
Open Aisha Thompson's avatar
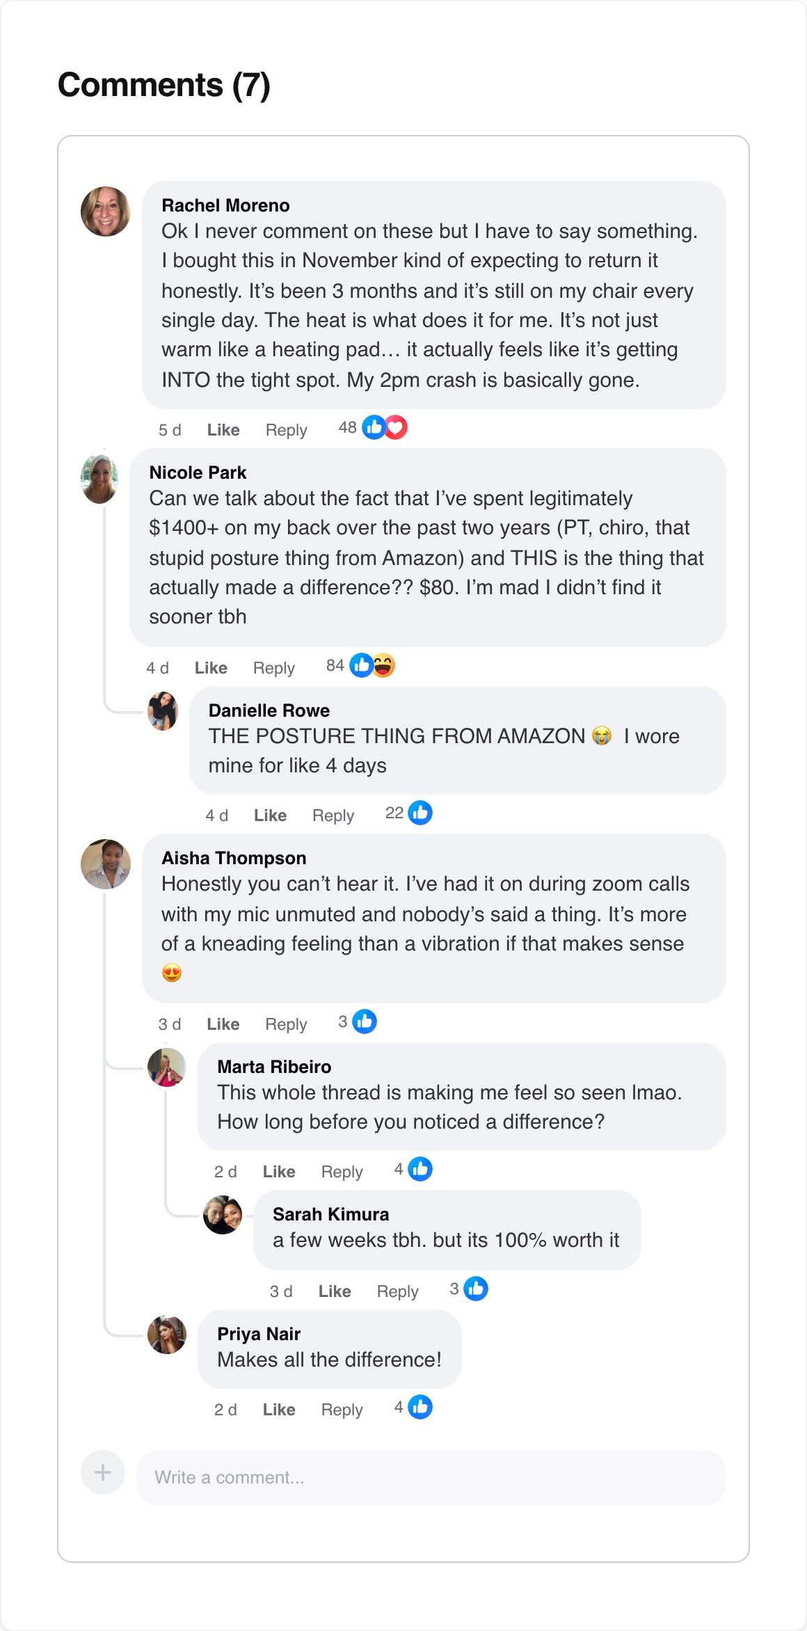click(x=106, y=864)
